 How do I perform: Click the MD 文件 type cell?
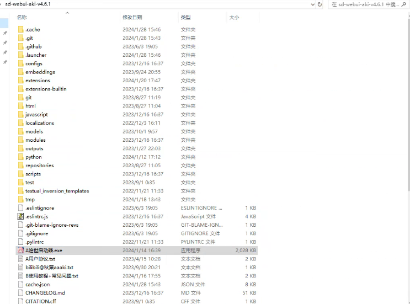[x=190, y=293]
